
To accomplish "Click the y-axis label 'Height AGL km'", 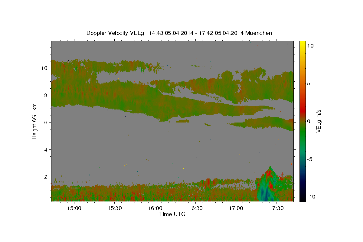I will point(34,121).
